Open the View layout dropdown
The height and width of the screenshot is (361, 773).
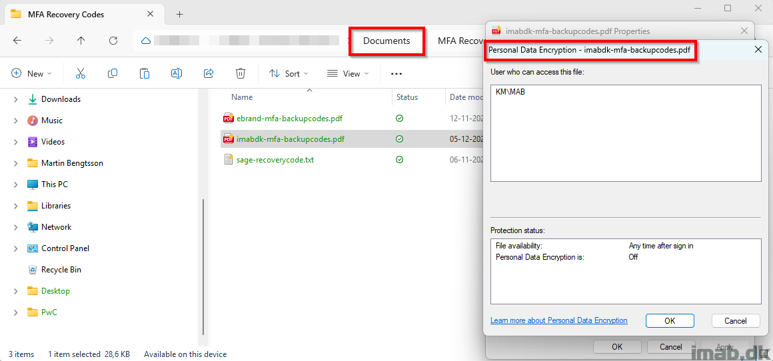pyautogui.click(x=347, y=73)
